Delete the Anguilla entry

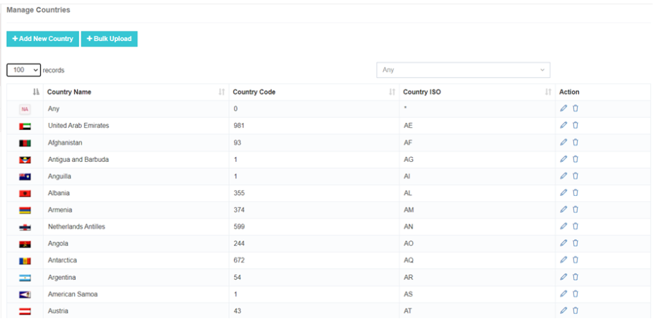576,176
